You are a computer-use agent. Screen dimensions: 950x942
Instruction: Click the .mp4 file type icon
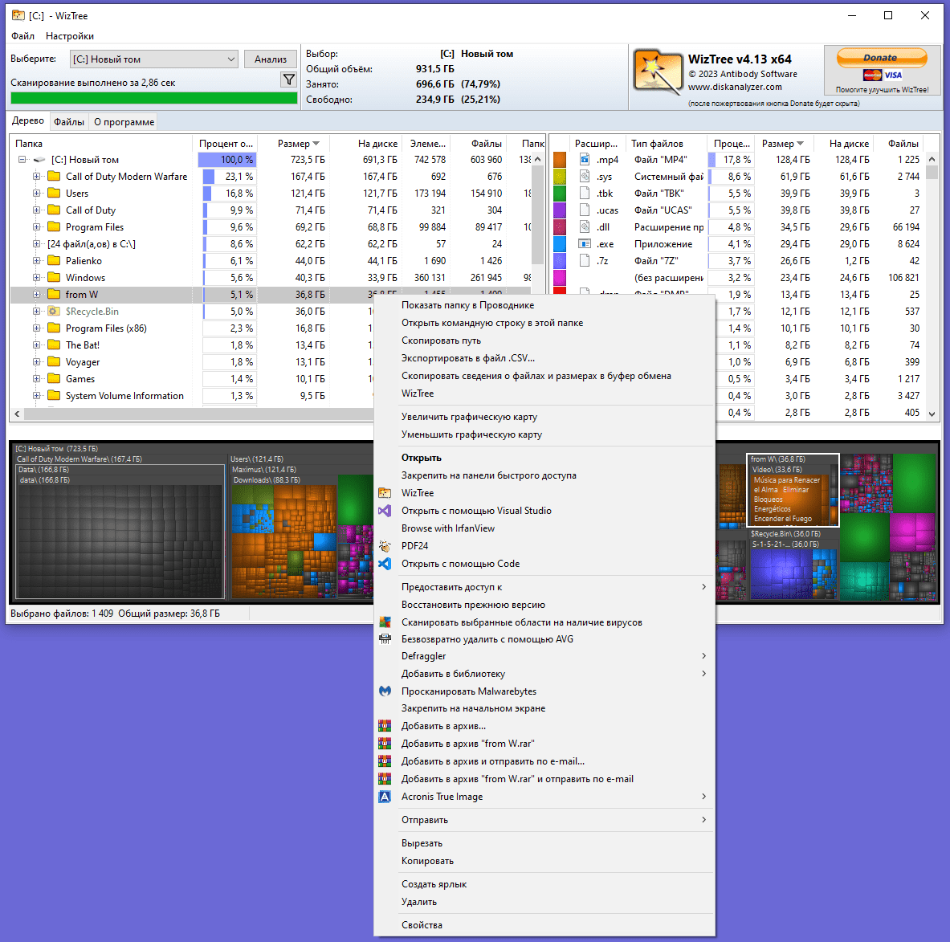pos(585,159)
